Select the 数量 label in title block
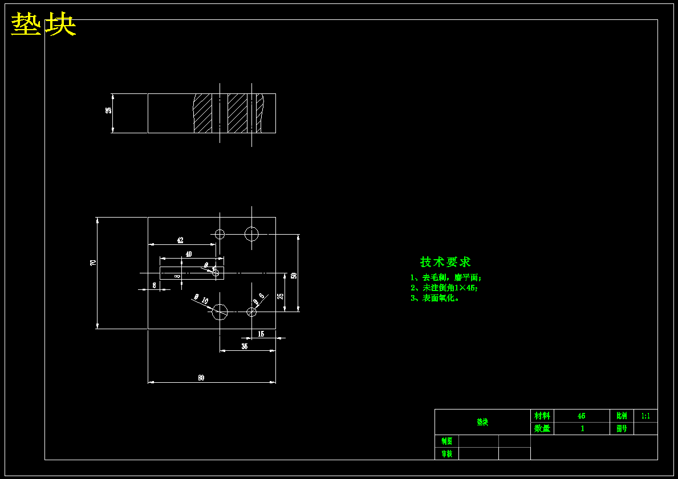 [542, 428]
